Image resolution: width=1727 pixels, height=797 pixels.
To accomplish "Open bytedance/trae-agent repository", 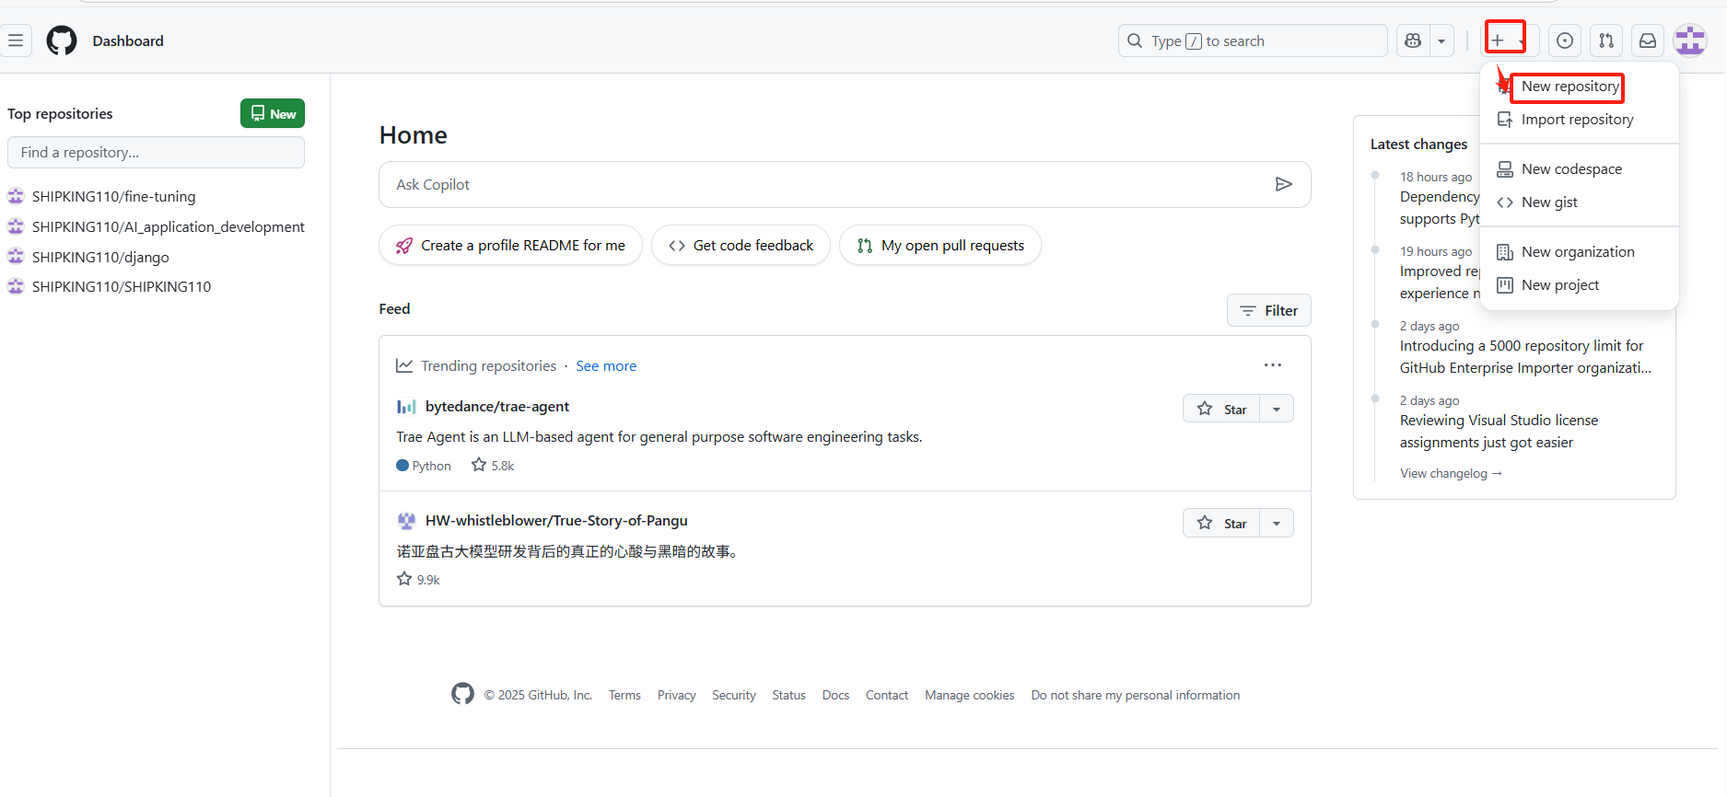I will [497, 407].
